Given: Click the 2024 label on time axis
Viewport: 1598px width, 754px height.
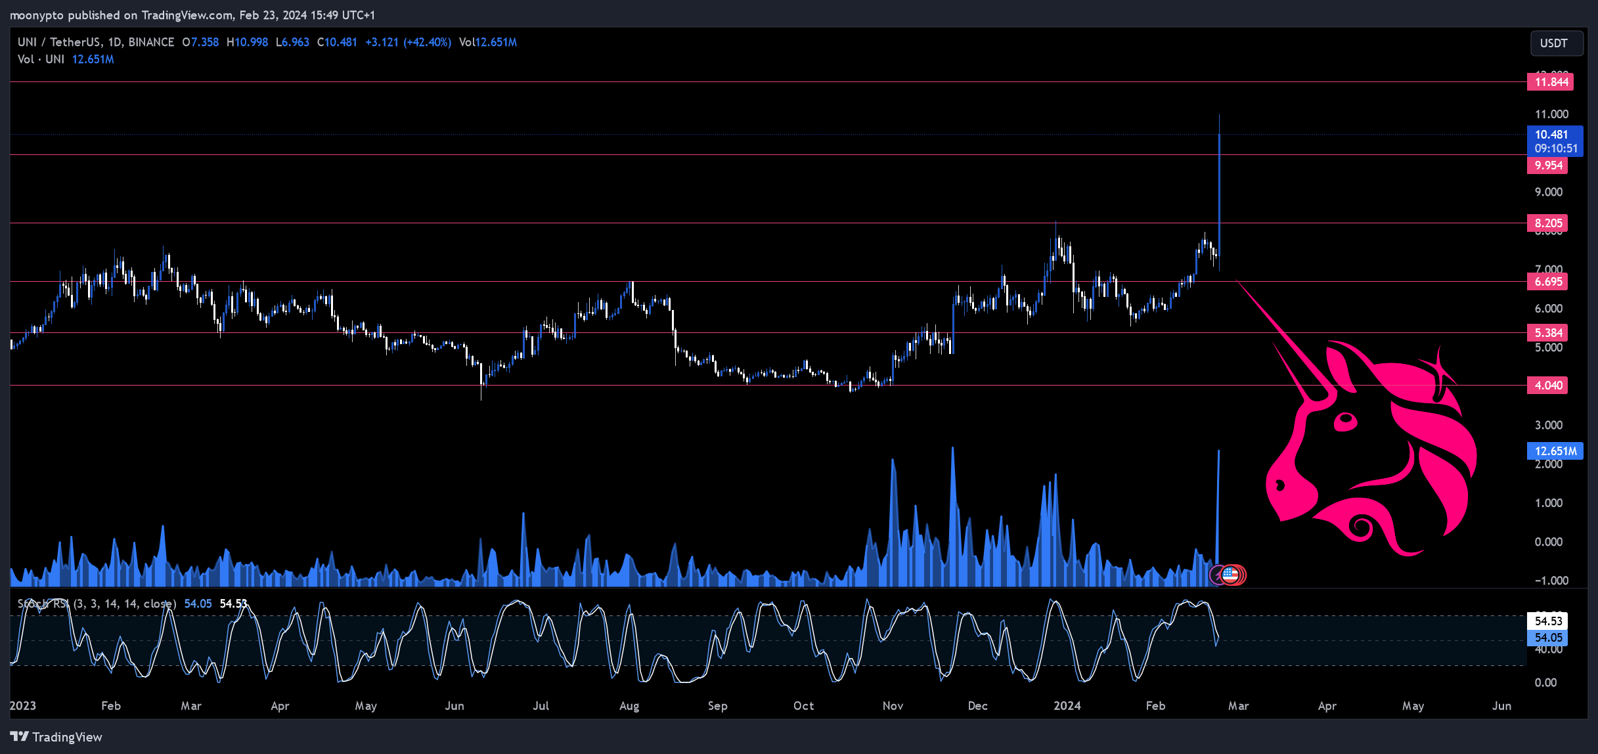Looking at the screenshot, I should (x=1067, y=705).
